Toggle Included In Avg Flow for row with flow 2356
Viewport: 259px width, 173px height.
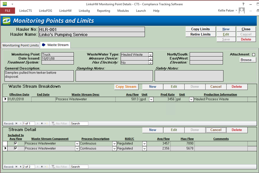pos(16,148)
